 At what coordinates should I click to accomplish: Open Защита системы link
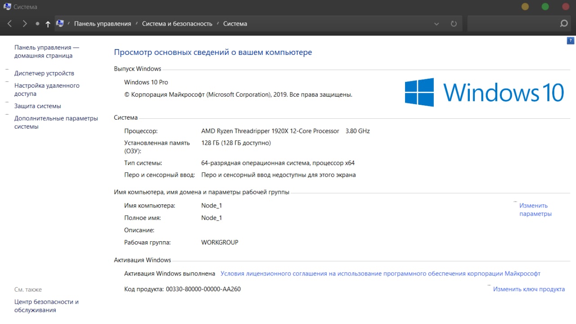(37, 106)
